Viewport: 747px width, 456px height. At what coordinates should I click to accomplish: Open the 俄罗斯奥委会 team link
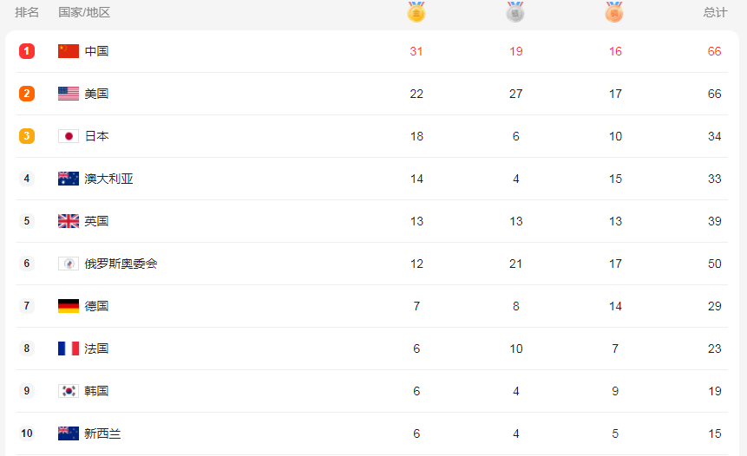click(121, 264)
